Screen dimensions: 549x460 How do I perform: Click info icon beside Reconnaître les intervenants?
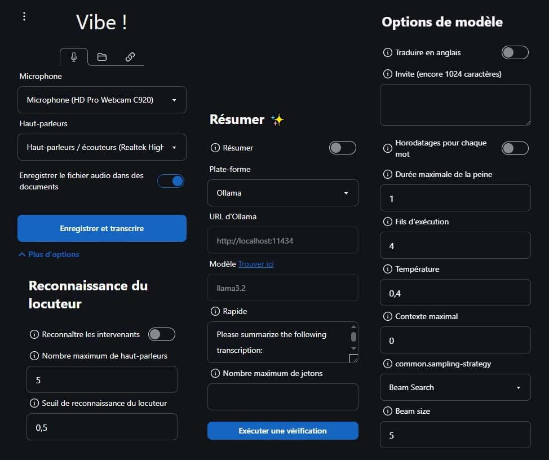(34, 334)
